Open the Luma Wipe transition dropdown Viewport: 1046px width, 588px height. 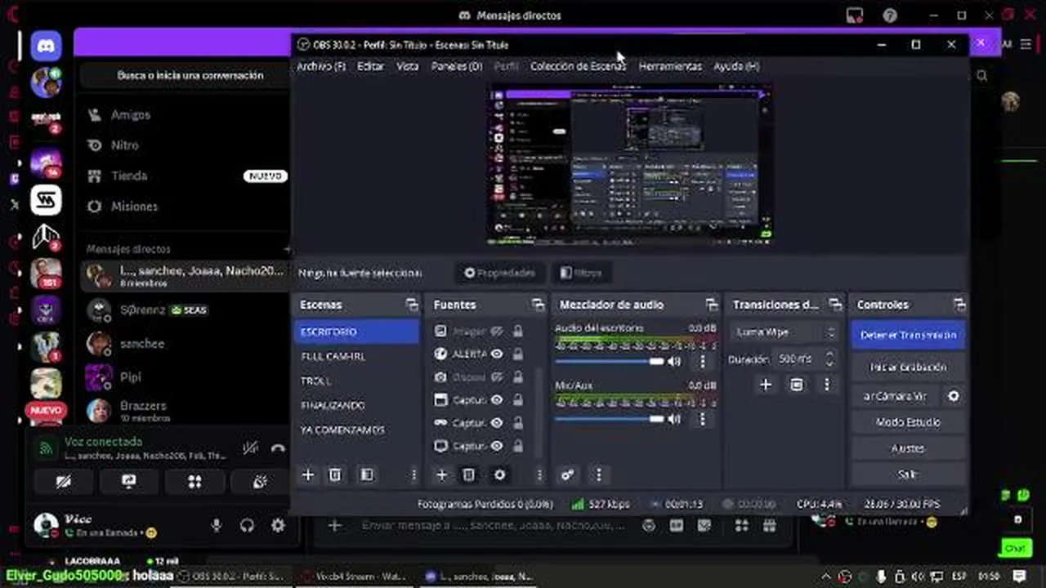click(x=784, y=332)
